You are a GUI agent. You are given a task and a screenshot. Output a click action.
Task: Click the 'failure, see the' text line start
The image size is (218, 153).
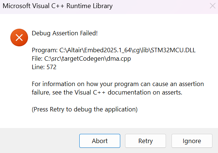52,92
